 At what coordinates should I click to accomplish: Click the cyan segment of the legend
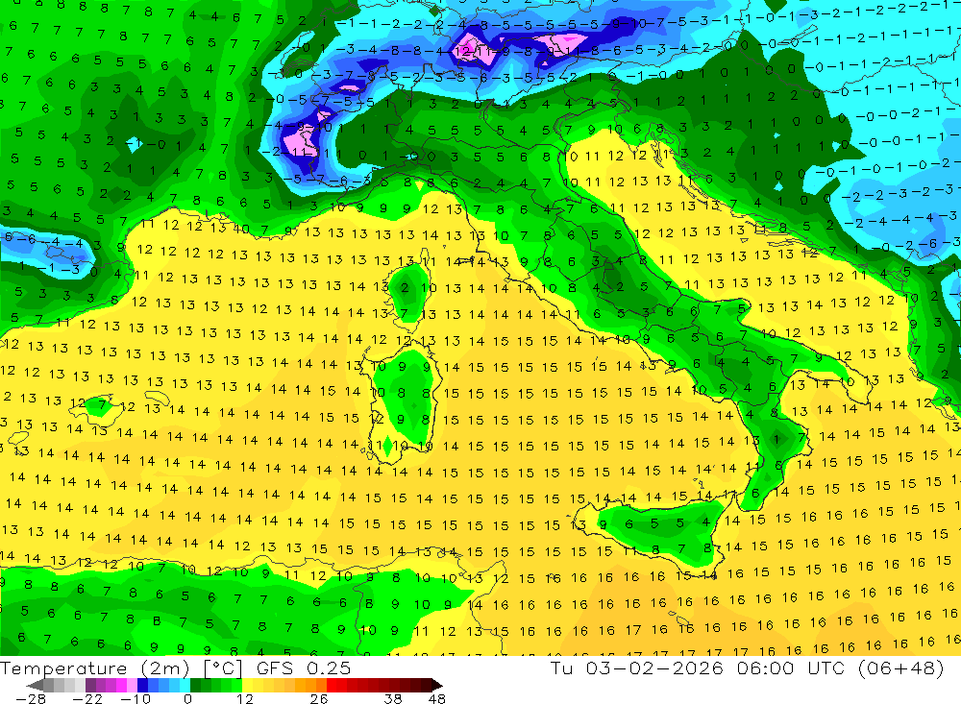[x=185, y=686]
